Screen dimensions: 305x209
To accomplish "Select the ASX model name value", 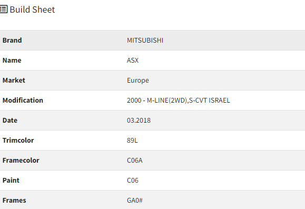I will (133, 60).
